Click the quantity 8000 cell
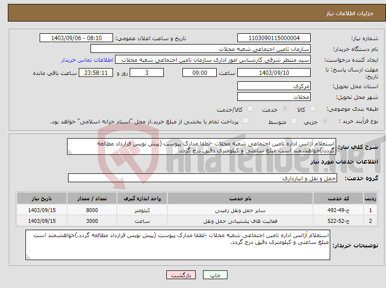Image resolution: width=386 pixels, height=288 pixels. [x=92, y=210]
